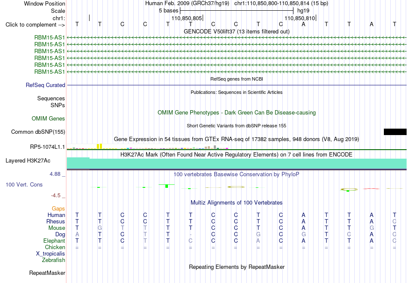Click 'Publications: Sequences in Scientific Articles' title
The image size is (407, 283).
point(236,92)
